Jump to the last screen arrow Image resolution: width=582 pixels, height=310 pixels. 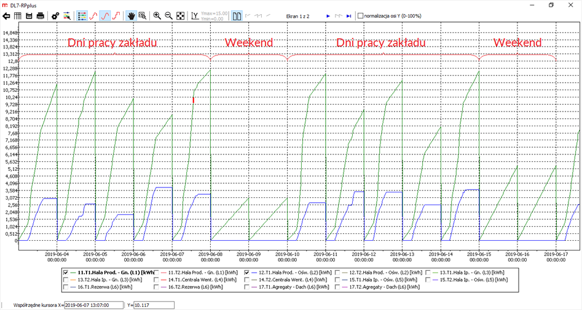click(349, 16)
